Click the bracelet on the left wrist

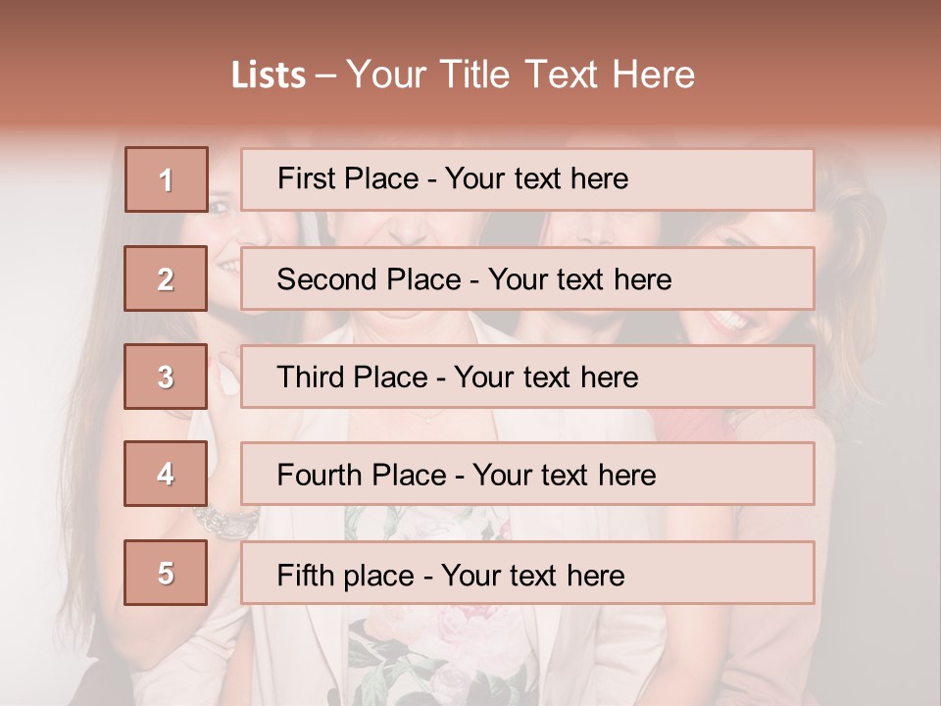pos(223,521)
